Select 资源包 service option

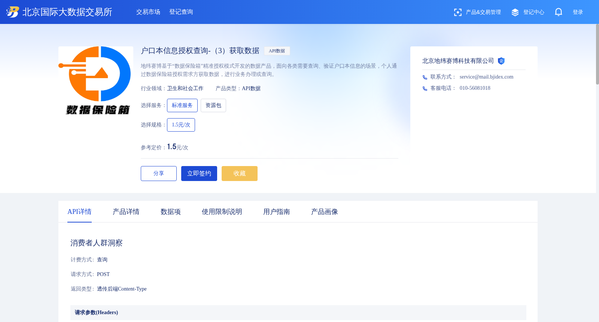[x=213, y=105]
